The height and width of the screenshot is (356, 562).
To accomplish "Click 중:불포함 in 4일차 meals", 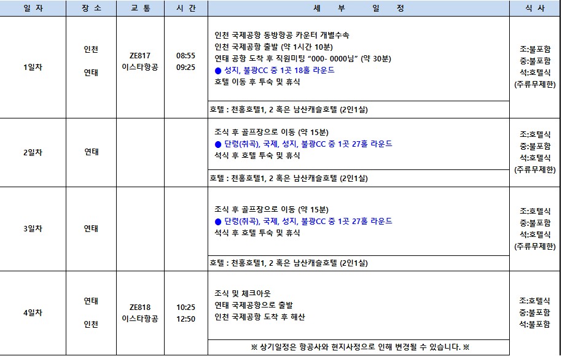I will pos(535,312).
